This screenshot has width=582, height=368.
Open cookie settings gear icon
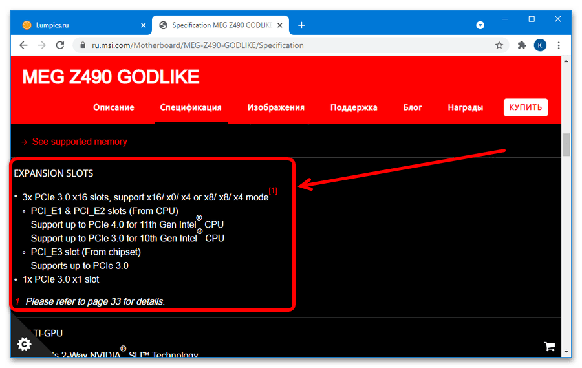pos(24,344)
